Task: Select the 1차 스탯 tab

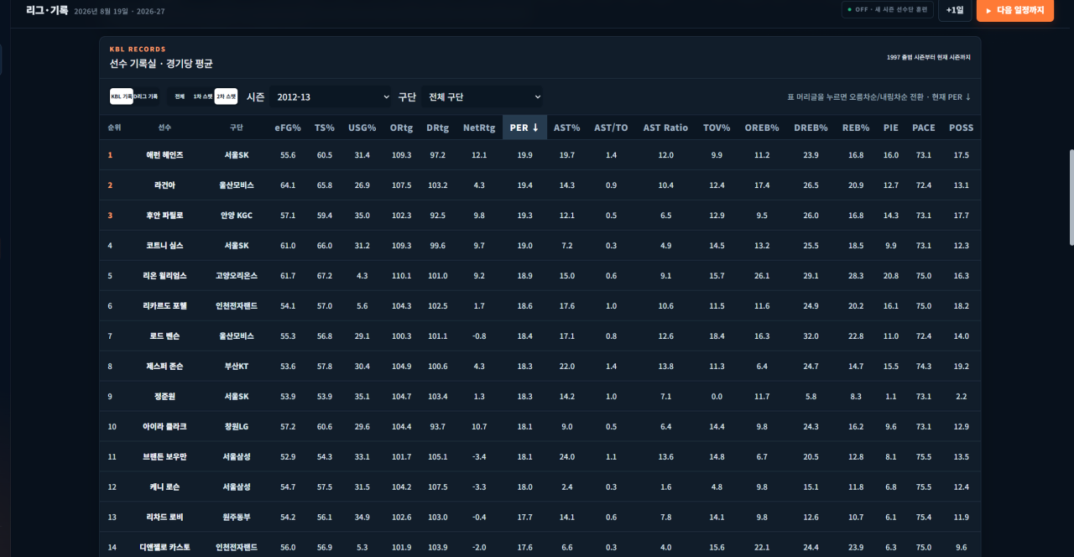Action: pos(202,96)
